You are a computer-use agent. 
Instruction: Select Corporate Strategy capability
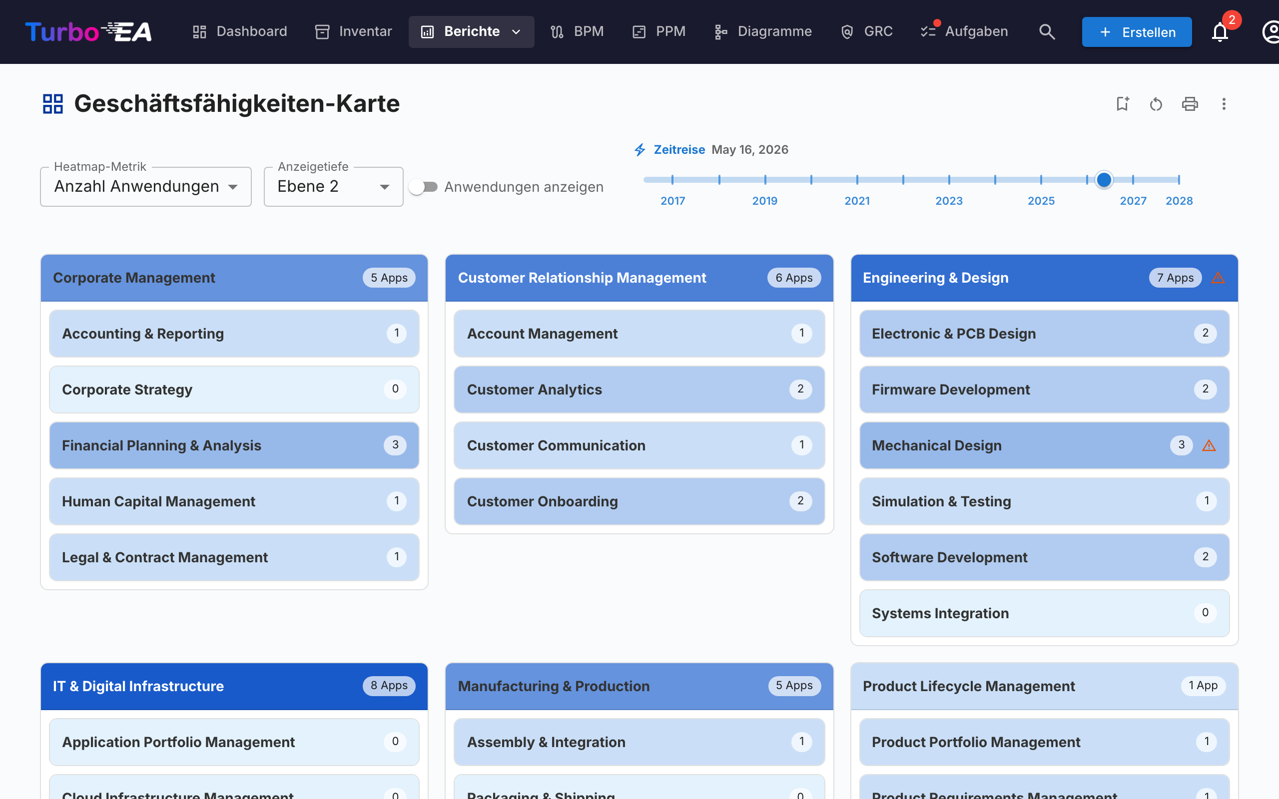[x=234, y=390]
